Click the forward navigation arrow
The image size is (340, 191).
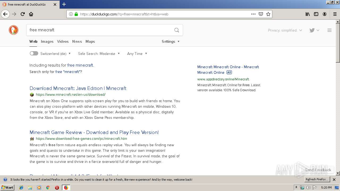(14, 14)
